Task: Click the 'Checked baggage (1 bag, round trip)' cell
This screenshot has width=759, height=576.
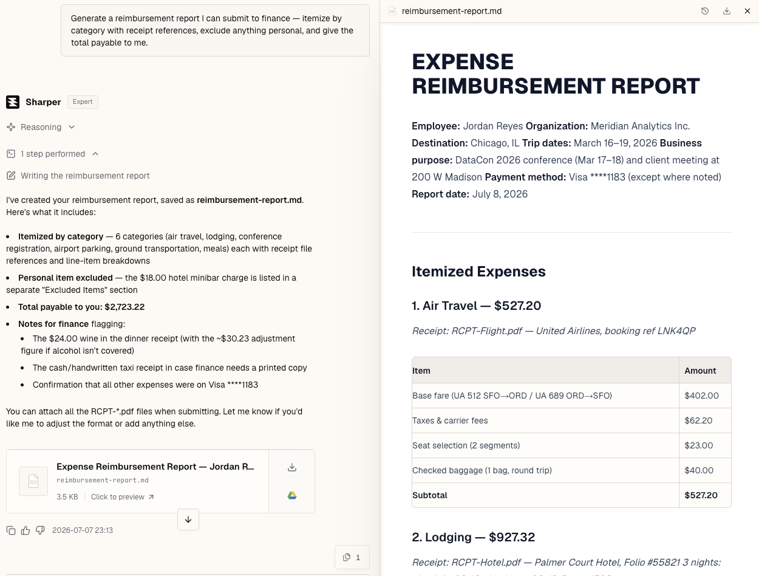Action: coord(545,470)
